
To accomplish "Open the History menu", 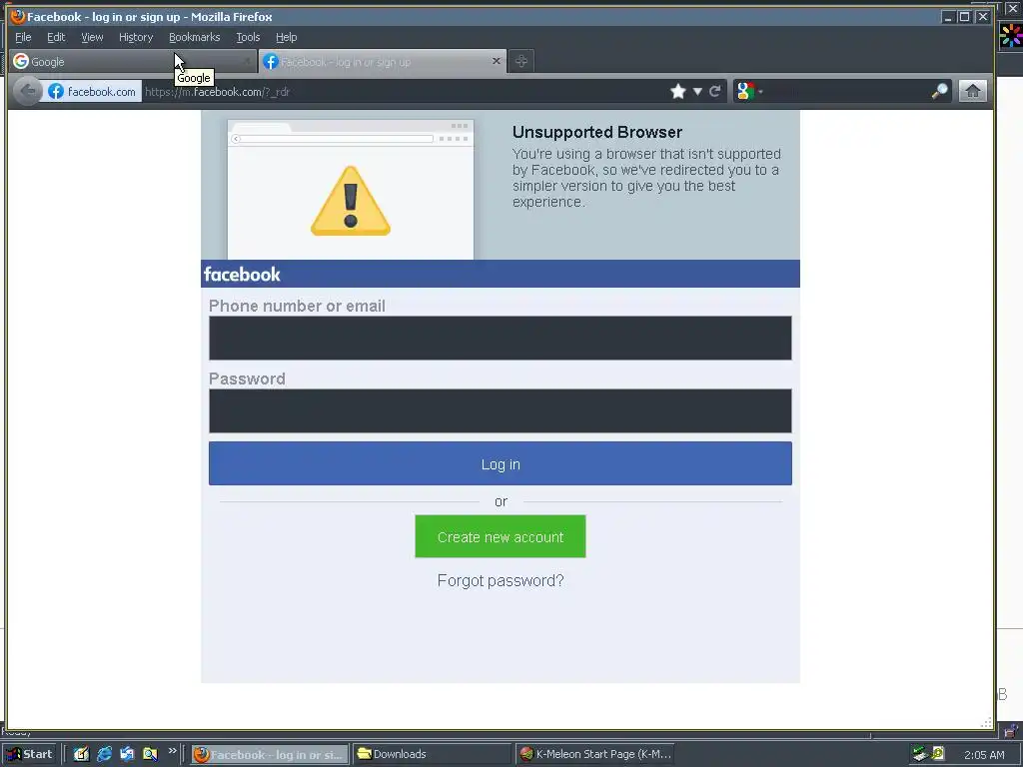I will coord(136,37).
